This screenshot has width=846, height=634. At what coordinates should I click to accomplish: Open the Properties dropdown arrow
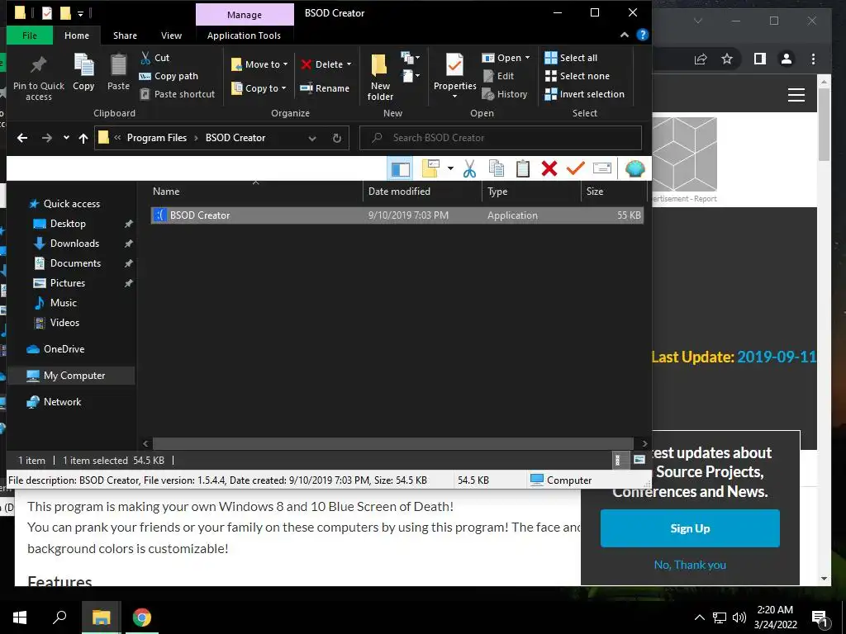click(455, 97)
